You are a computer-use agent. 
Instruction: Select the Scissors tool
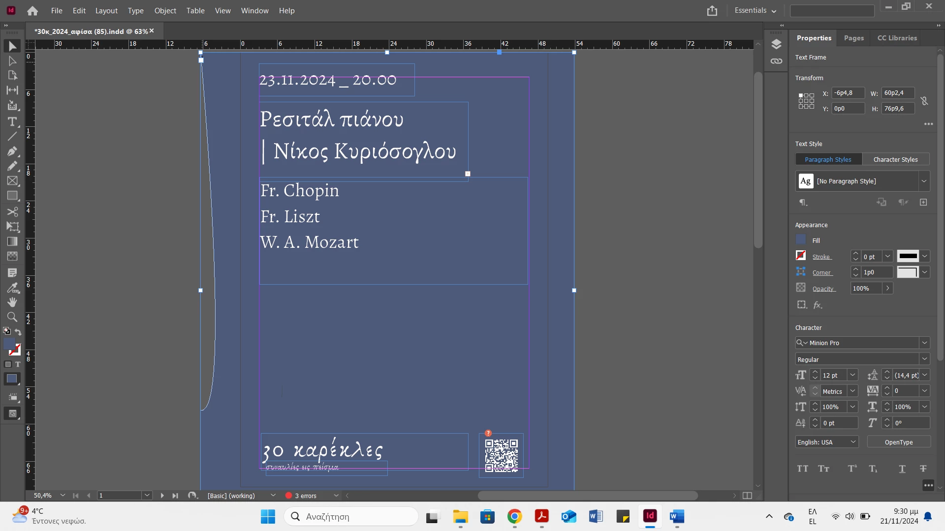pyautogui.click(x=12, y=212)
